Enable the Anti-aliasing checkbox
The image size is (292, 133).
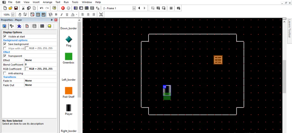click(5, 73)
